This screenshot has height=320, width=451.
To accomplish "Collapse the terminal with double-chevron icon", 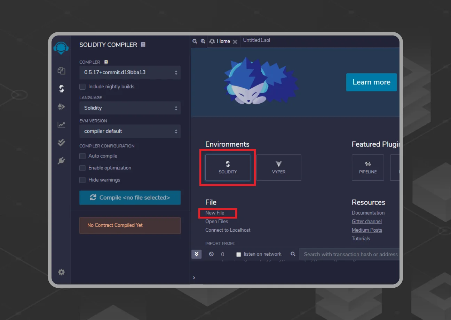I will tap(196, 254).
